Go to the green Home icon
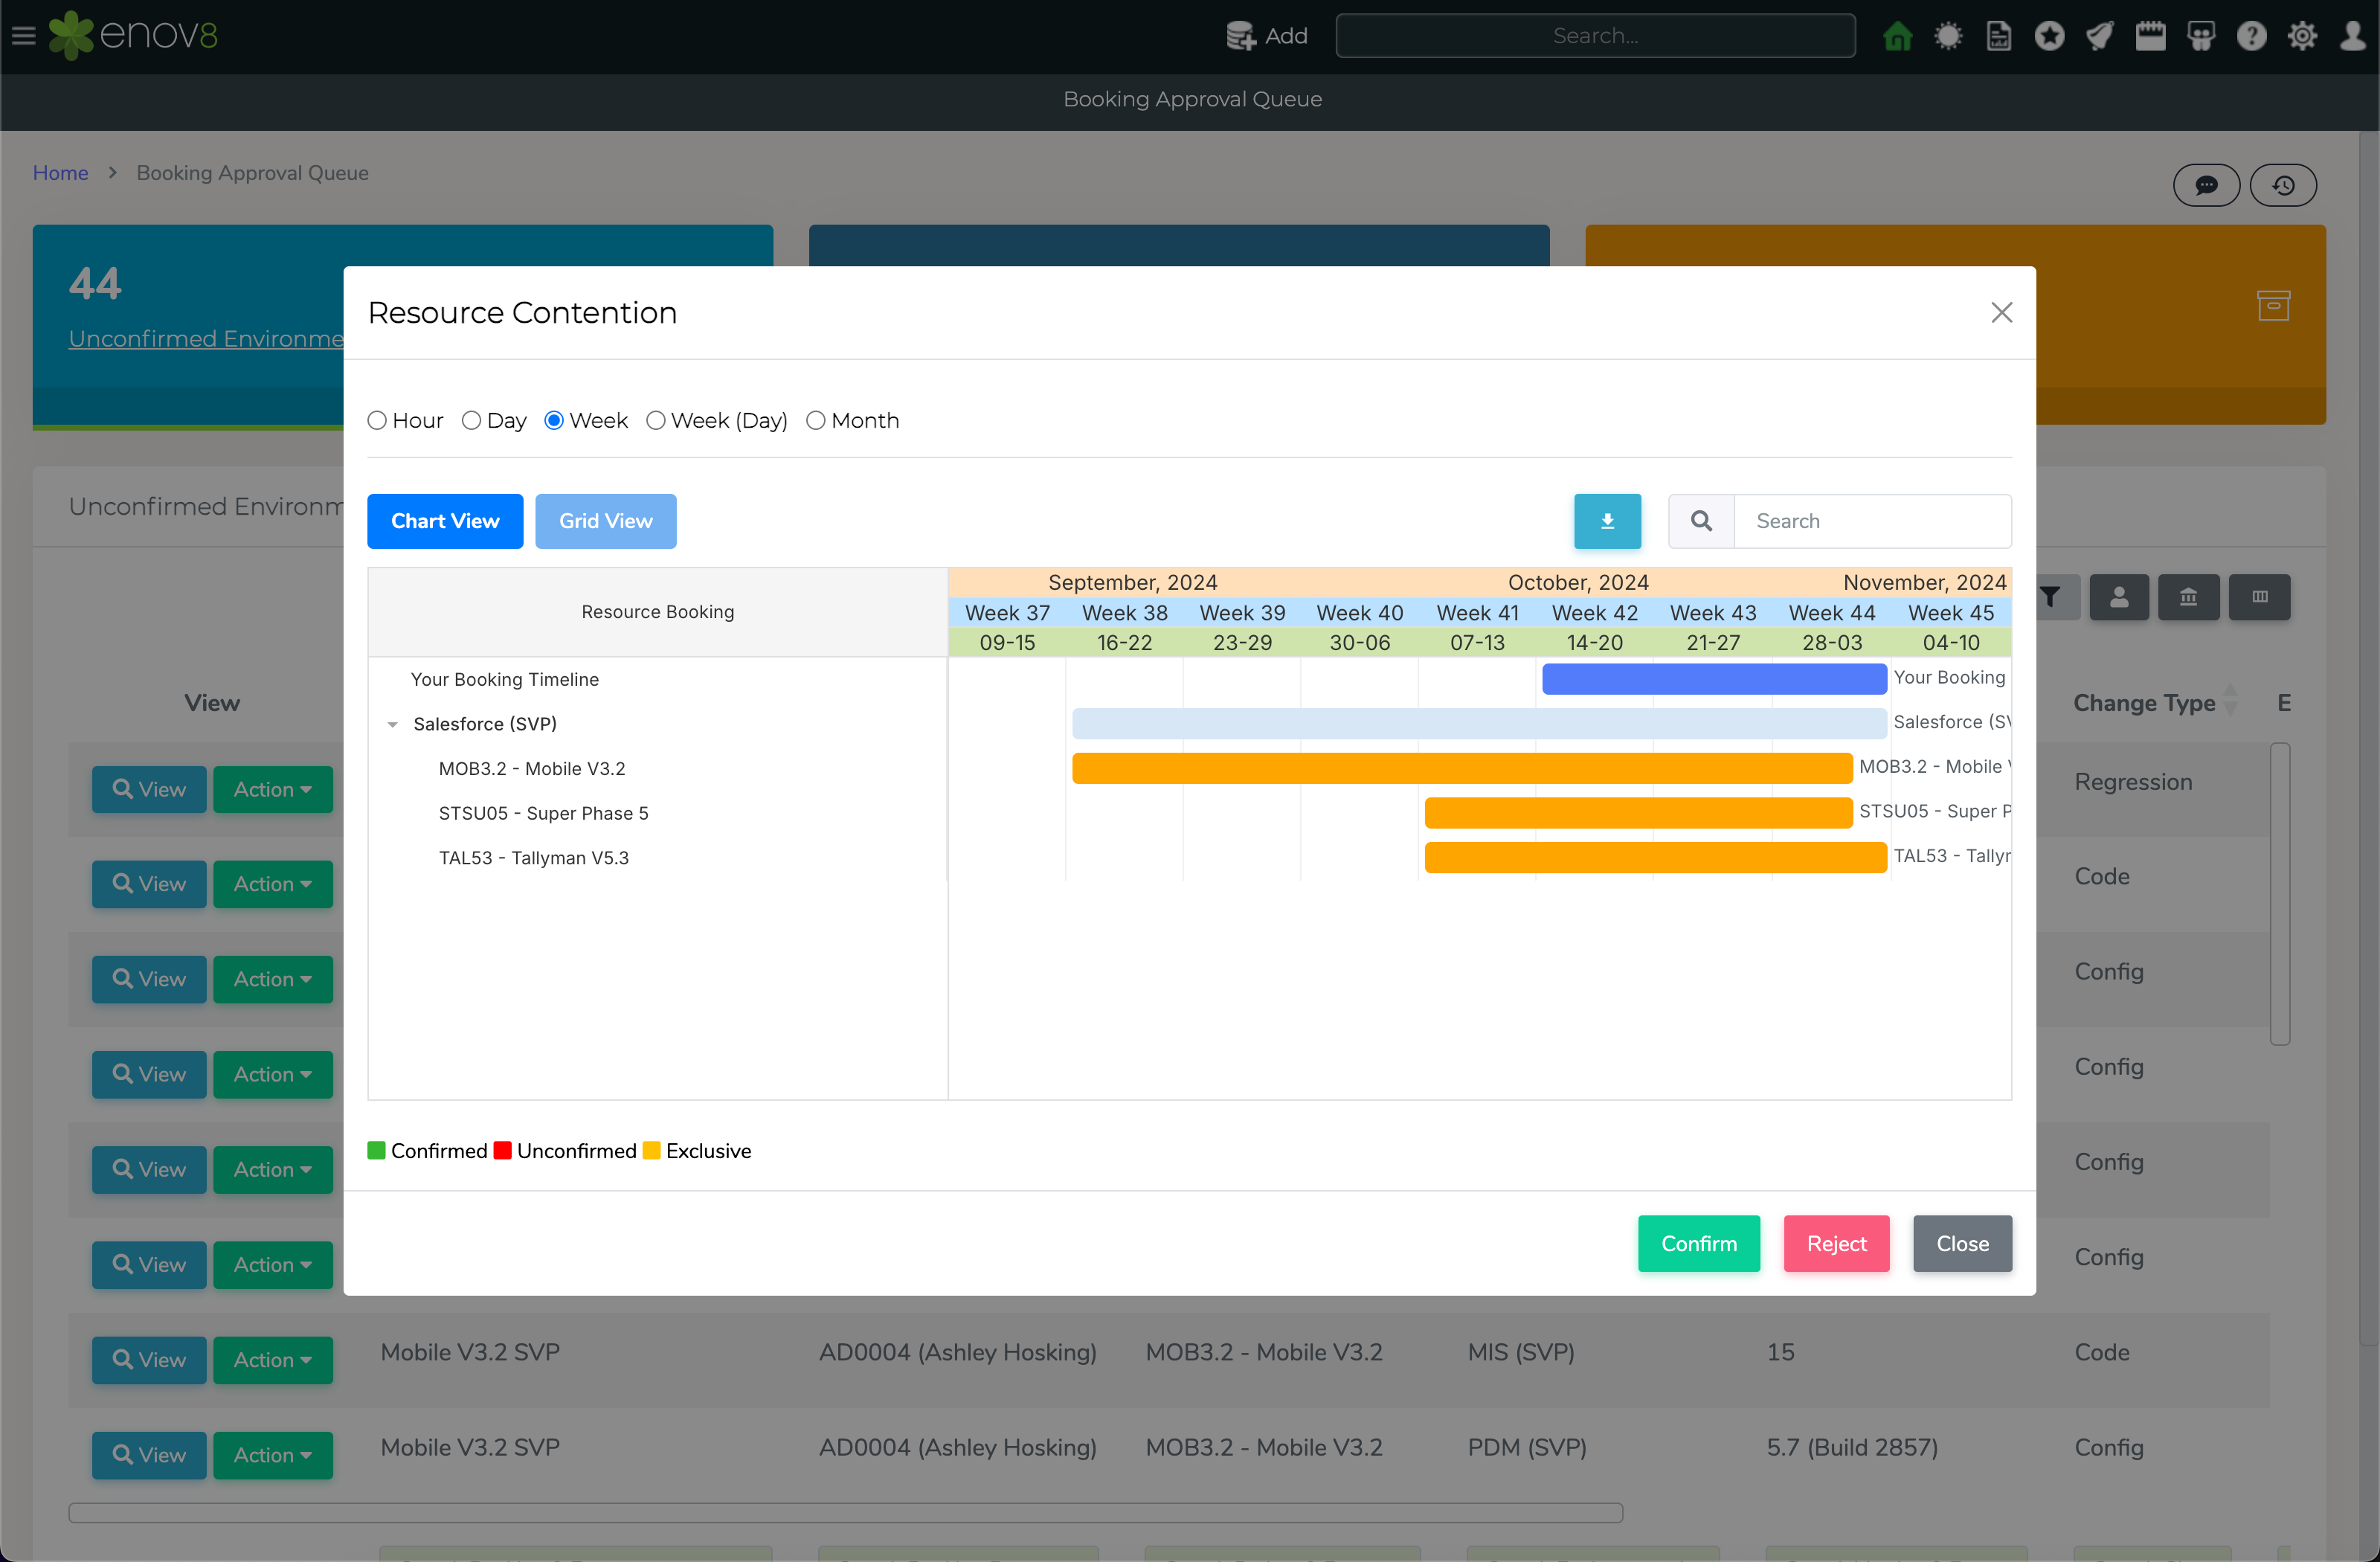Screen dimensions: 2380x1562 point(1897,36)
